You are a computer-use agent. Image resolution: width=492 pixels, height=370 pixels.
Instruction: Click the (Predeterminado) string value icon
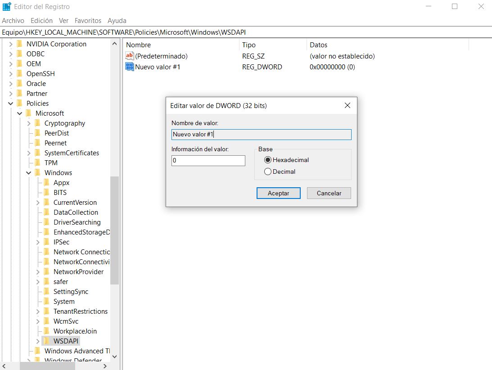coord(129,56)
